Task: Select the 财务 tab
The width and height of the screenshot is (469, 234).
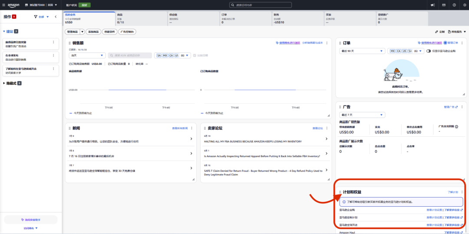Action: [x=298, y=19]
